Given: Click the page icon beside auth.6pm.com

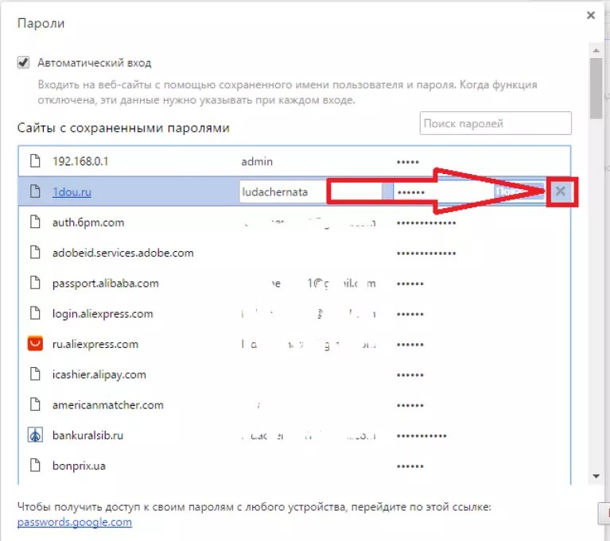Looking at the screenshot, I should click(35, 222).
